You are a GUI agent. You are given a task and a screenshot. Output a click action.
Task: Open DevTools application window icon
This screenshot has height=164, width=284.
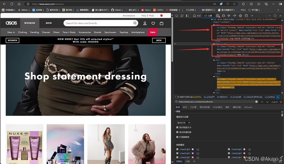[246, 16]
